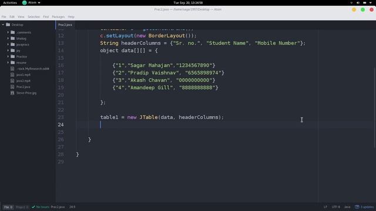
Task: Click line number 24 in the gutter
Action: (61, 125)
